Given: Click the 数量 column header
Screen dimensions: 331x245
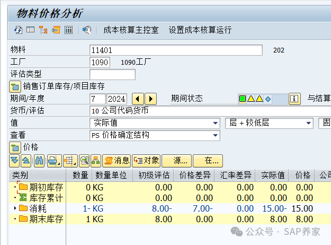Looking at the screenshot, I should click(79, 175).
